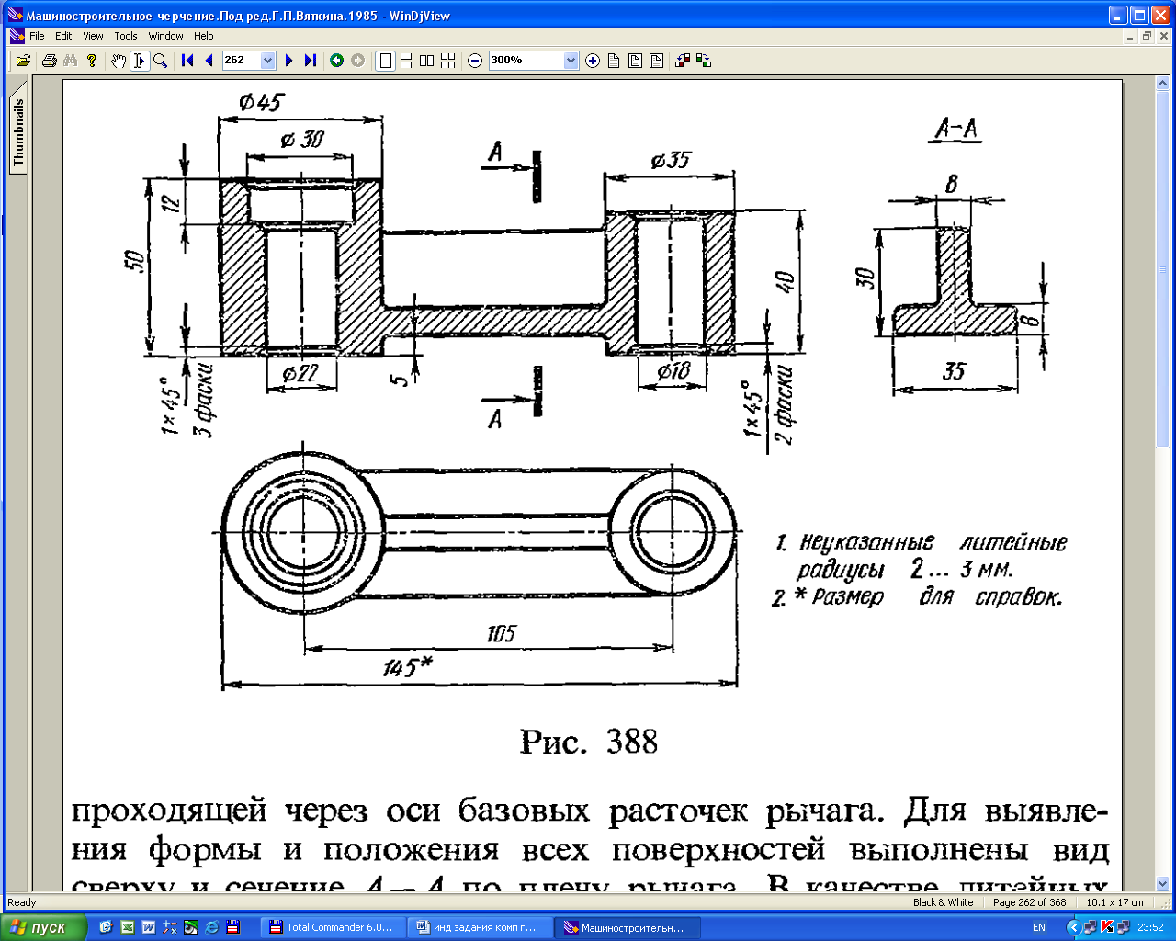1176x941 pixels.
Task: Navigate forward with grey arrow button
Action: (x=357, y=61)
